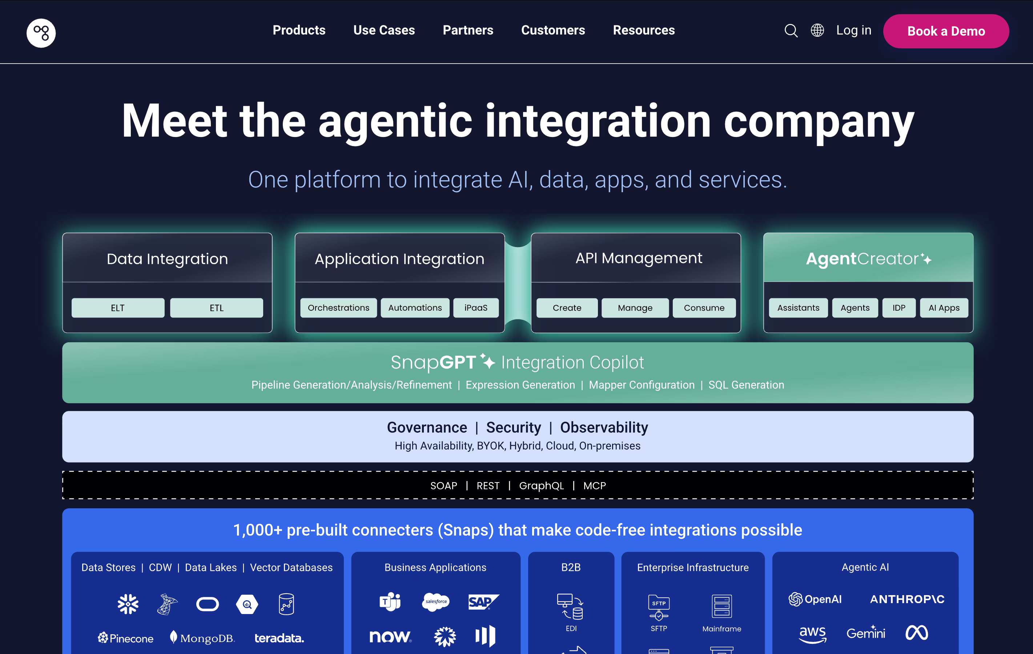Open the search magnifier icon

(x=791, y=31)
